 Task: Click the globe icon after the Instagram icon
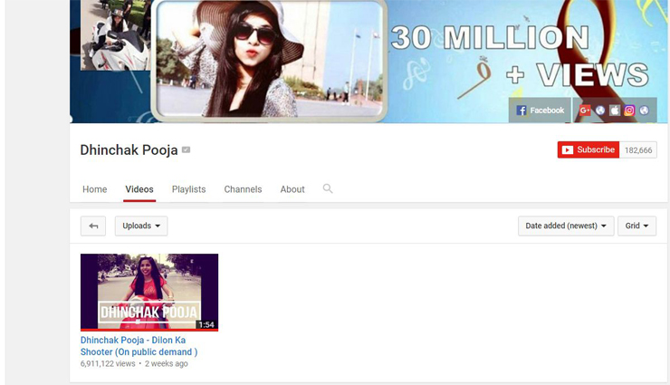644,111
